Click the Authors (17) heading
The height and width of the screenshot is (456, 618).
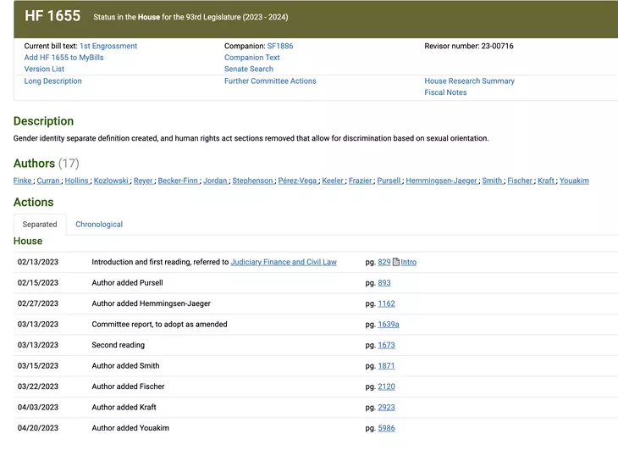click(46, 164)
